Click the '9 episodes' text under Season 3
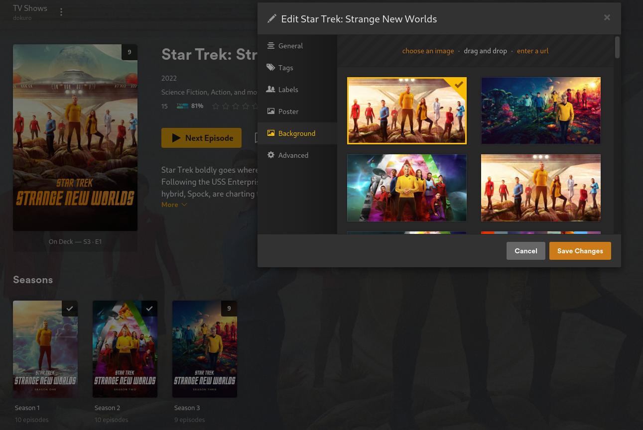Viewport: 643px width, 430px height. [x=189, y=420]
